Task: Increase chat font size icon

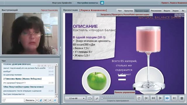Action: coord(49,66)
